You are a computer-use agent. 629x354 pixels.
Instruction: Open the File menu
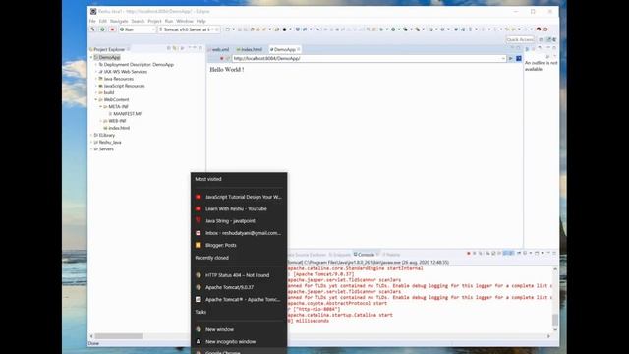point(92,21)
